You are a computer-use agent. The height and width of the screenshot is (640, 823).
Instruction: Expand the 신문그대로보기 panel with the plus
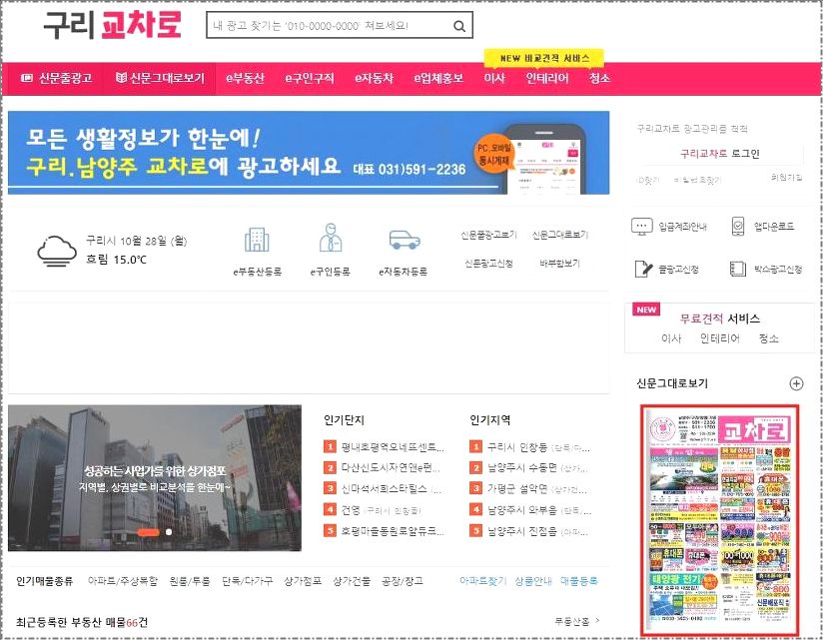point(796,382)
